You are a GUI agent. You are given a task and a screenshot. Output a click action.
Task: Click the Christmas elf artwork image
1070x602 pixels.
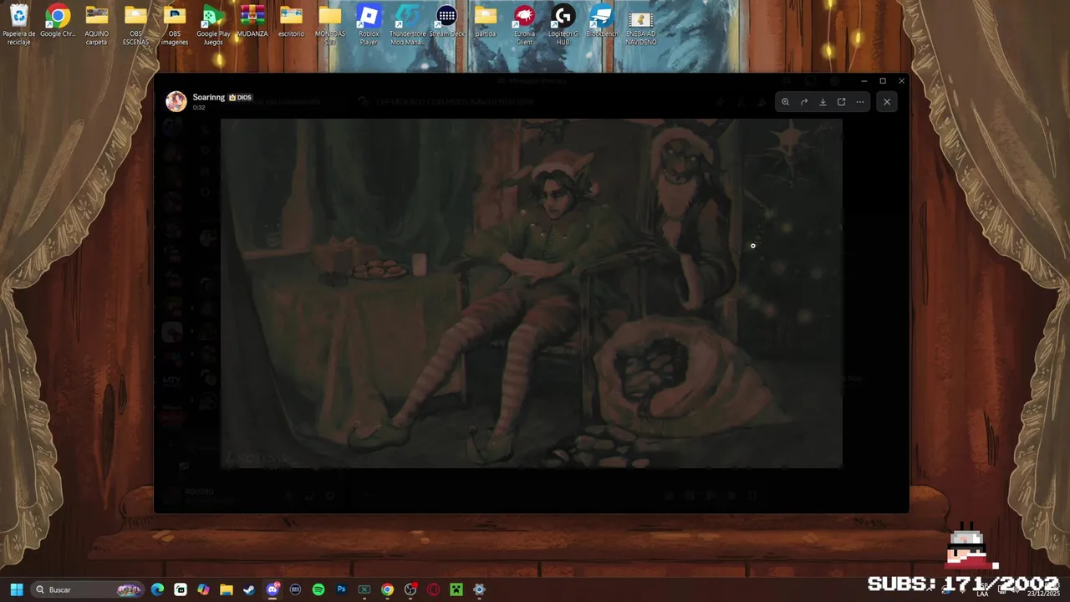tap(532, 293)
